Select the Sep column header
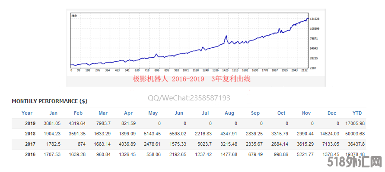Viewport: 385px width, 172px height. pos(255,113)
